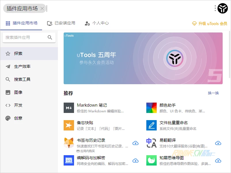Download the 易翻翻译 plugin

[218, 143]
